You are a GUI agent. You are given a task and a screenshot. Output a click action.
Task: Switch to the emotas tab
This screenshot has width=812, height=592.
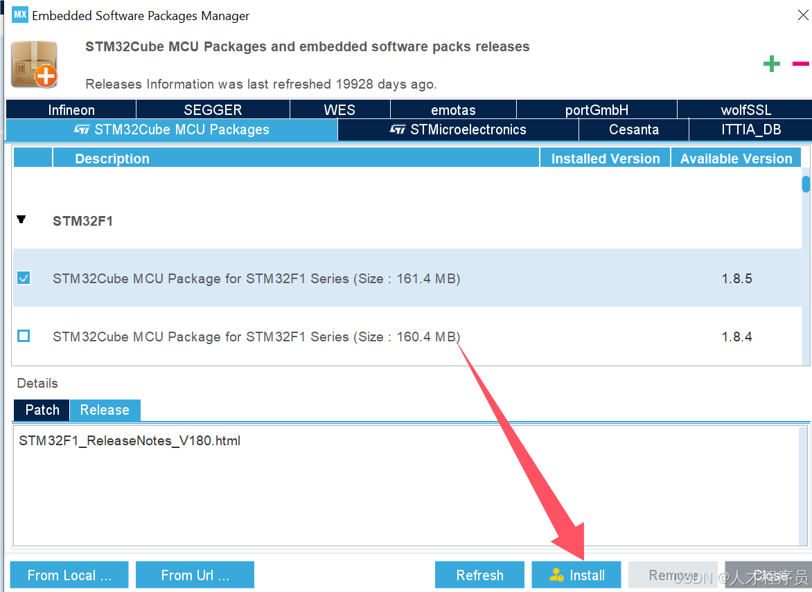[x=453, y=109]
